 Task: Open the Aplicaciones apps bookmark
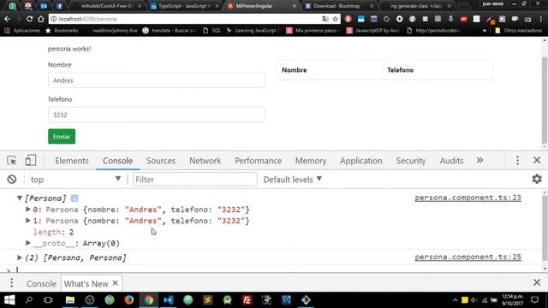(22, 31)
